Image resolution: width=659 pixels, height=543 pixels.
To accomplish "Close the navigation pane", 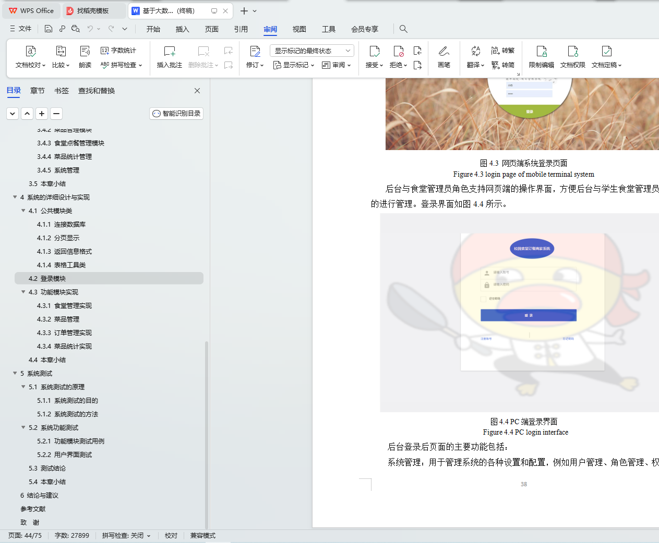I will coord(197,91).
